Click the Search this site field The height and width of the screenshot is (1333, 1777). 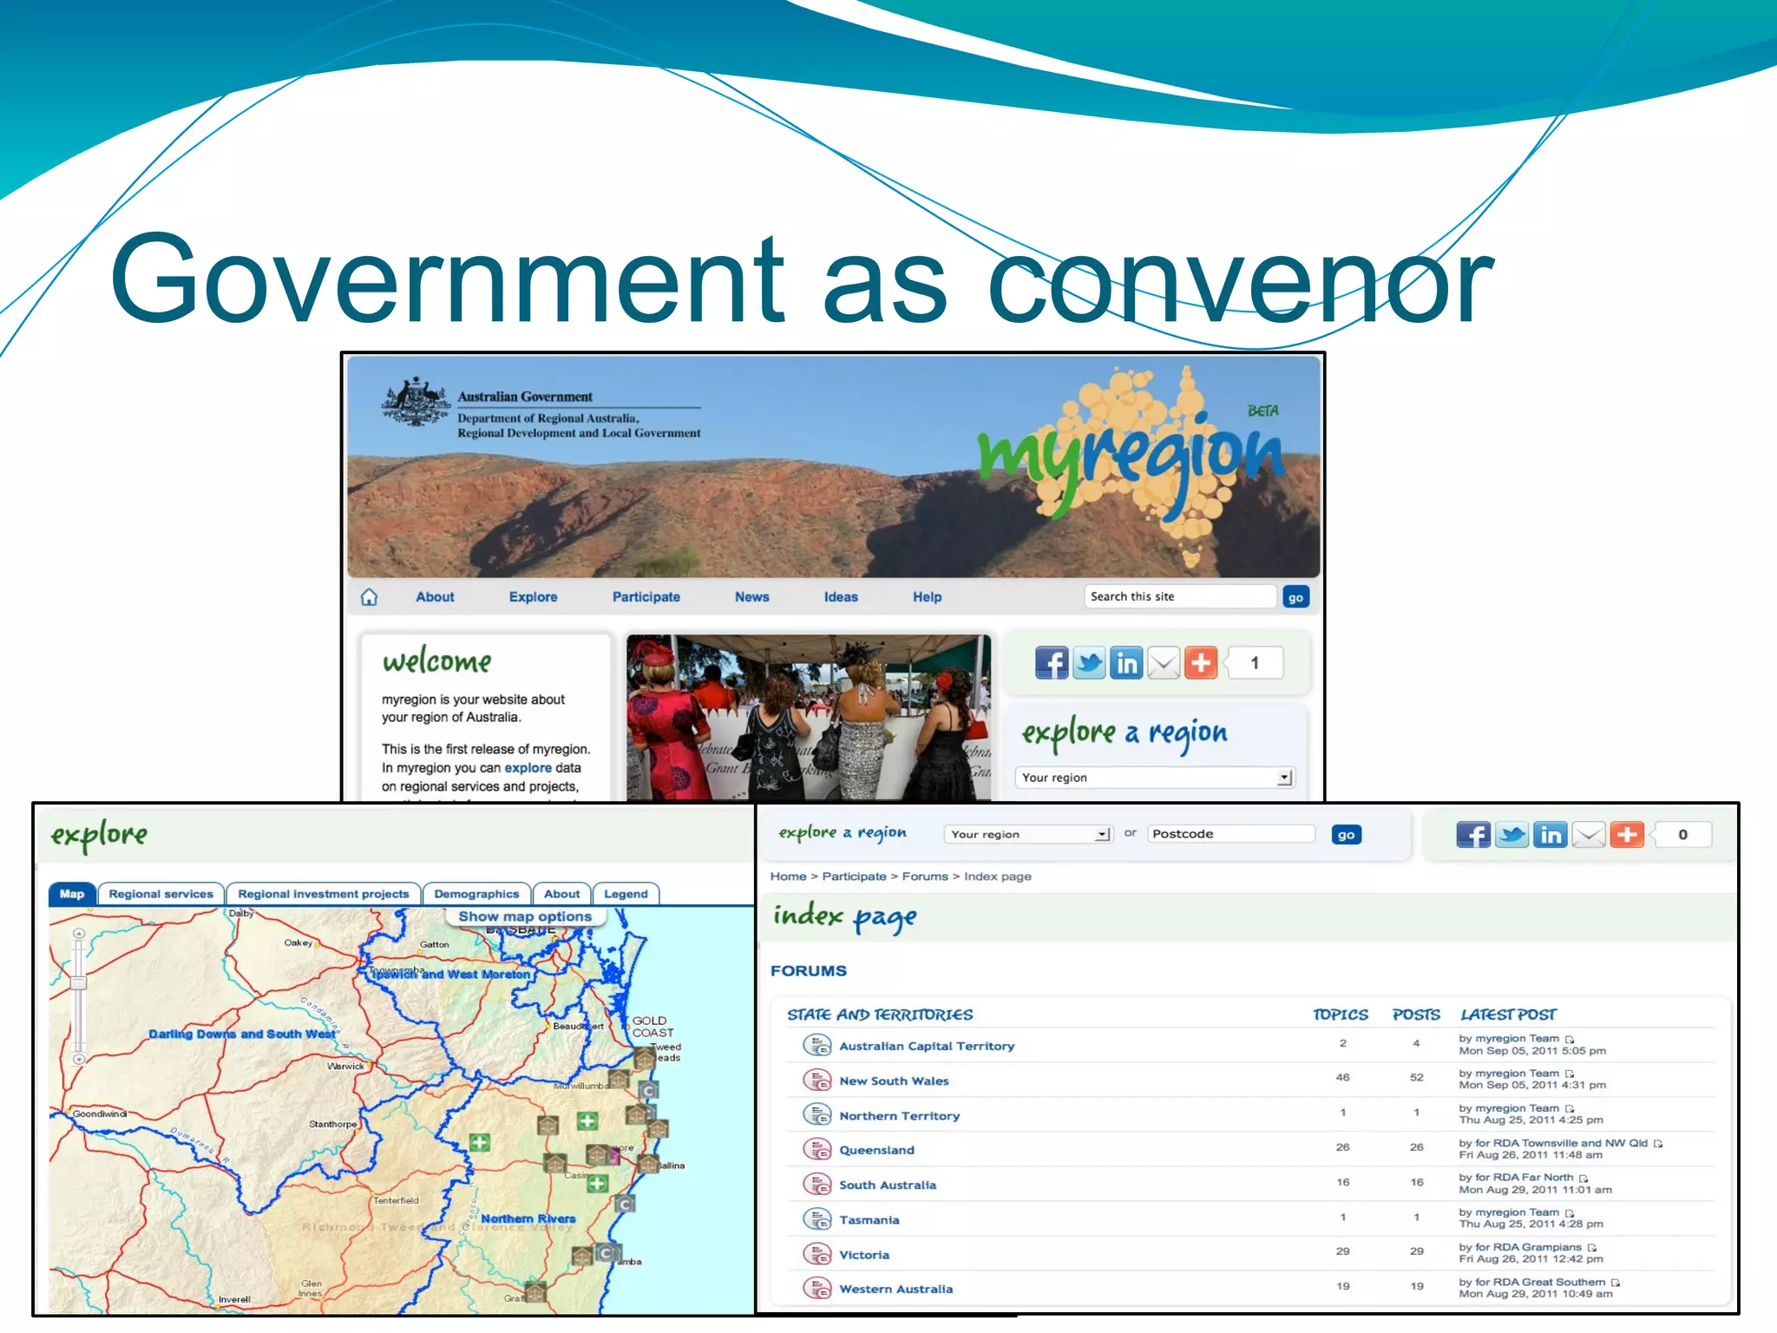pyautogui.click(x=1180, y=596)
